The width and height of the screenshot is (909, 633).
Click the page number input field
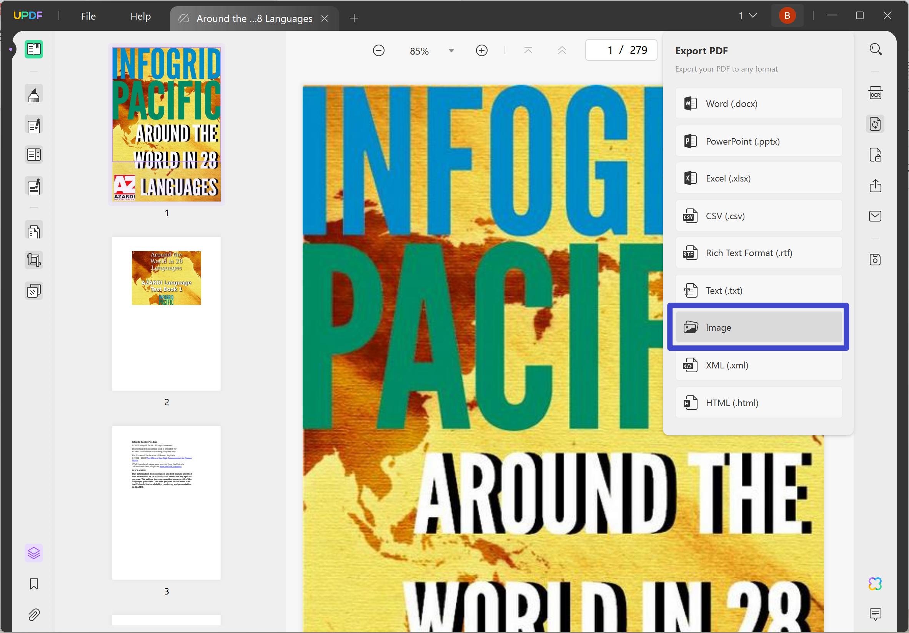(621, 50)
